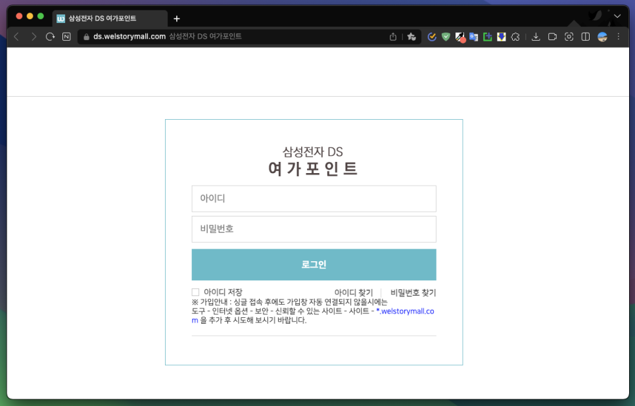Toggle the side panel split icon
The height and width of the screenshot is (406, 635).
click(x=586, y=37)
